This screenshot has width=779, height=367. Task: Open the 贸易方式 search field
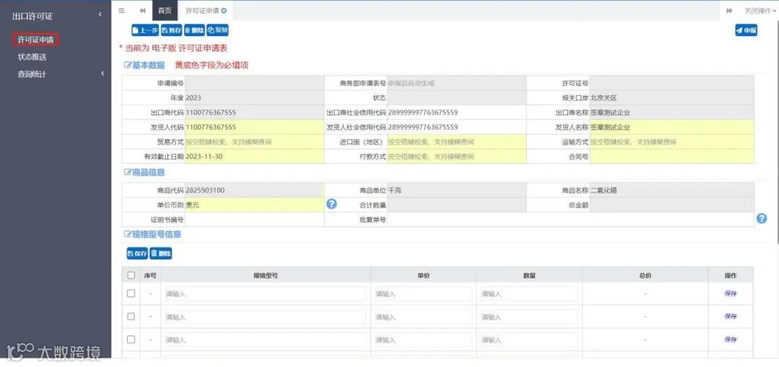click(255, 142)
